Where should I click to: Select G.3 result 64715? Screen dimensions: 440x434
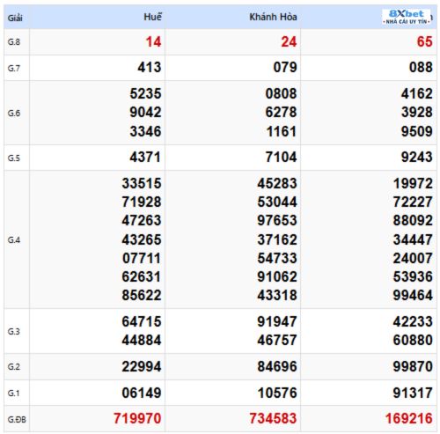142,321
